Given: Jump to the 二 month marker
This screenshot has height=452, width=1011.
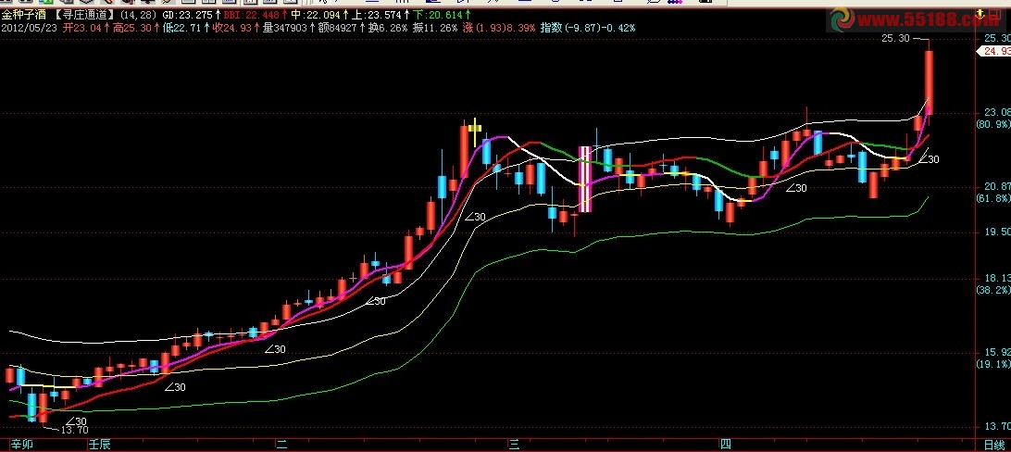Looking at the screenshot, I should tap(281, 445).
